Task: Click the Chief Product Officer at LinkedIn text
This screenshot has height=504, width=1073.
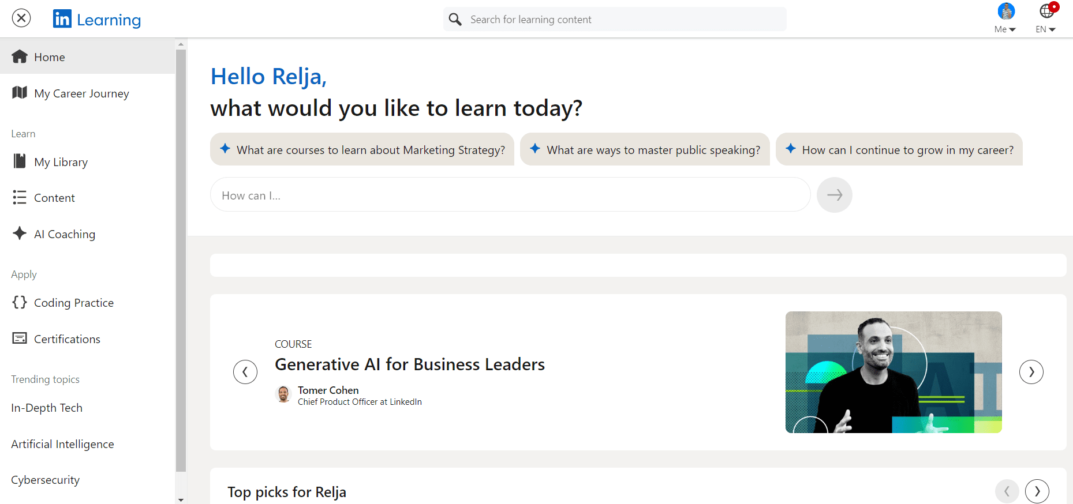Action: coord(360,402)
